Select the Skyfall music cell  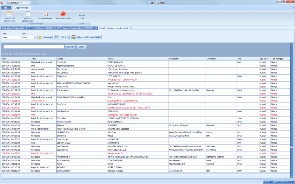tap(138, 164)
